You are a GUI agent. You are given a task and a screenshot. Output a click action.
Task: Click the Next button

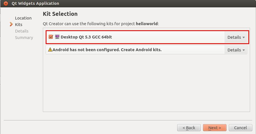tap(215, 128)
